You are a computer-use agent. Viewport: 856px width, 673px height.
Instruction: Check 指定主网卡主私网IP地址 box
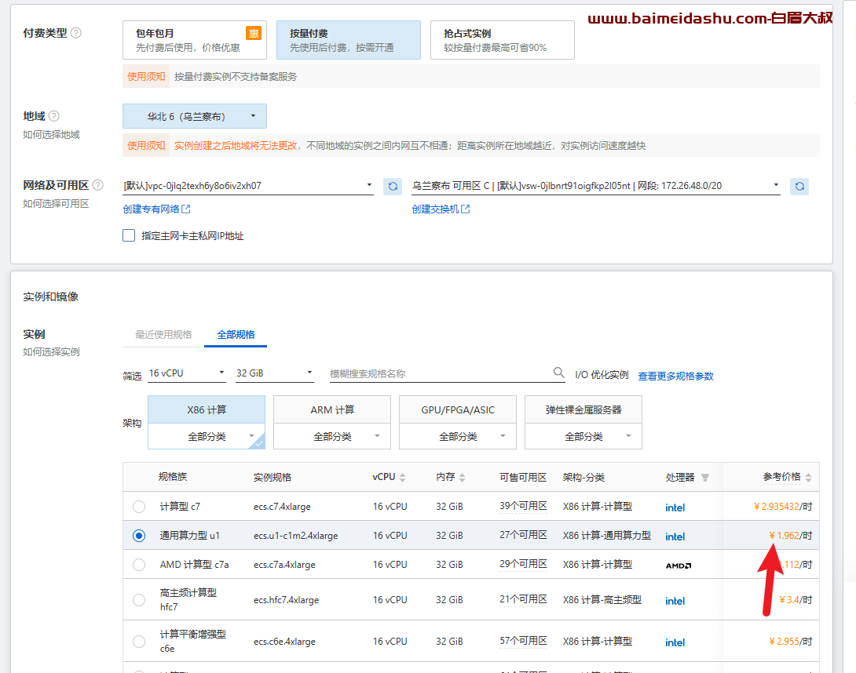click(x=129, y=235)
